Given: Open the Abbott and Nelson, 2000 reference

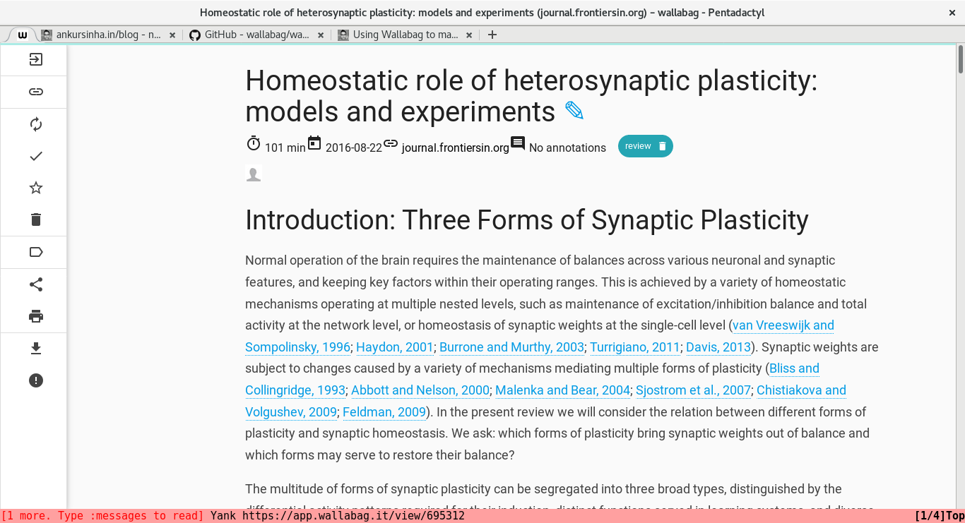Looking at the screenshot, I should tap(420, 390).
